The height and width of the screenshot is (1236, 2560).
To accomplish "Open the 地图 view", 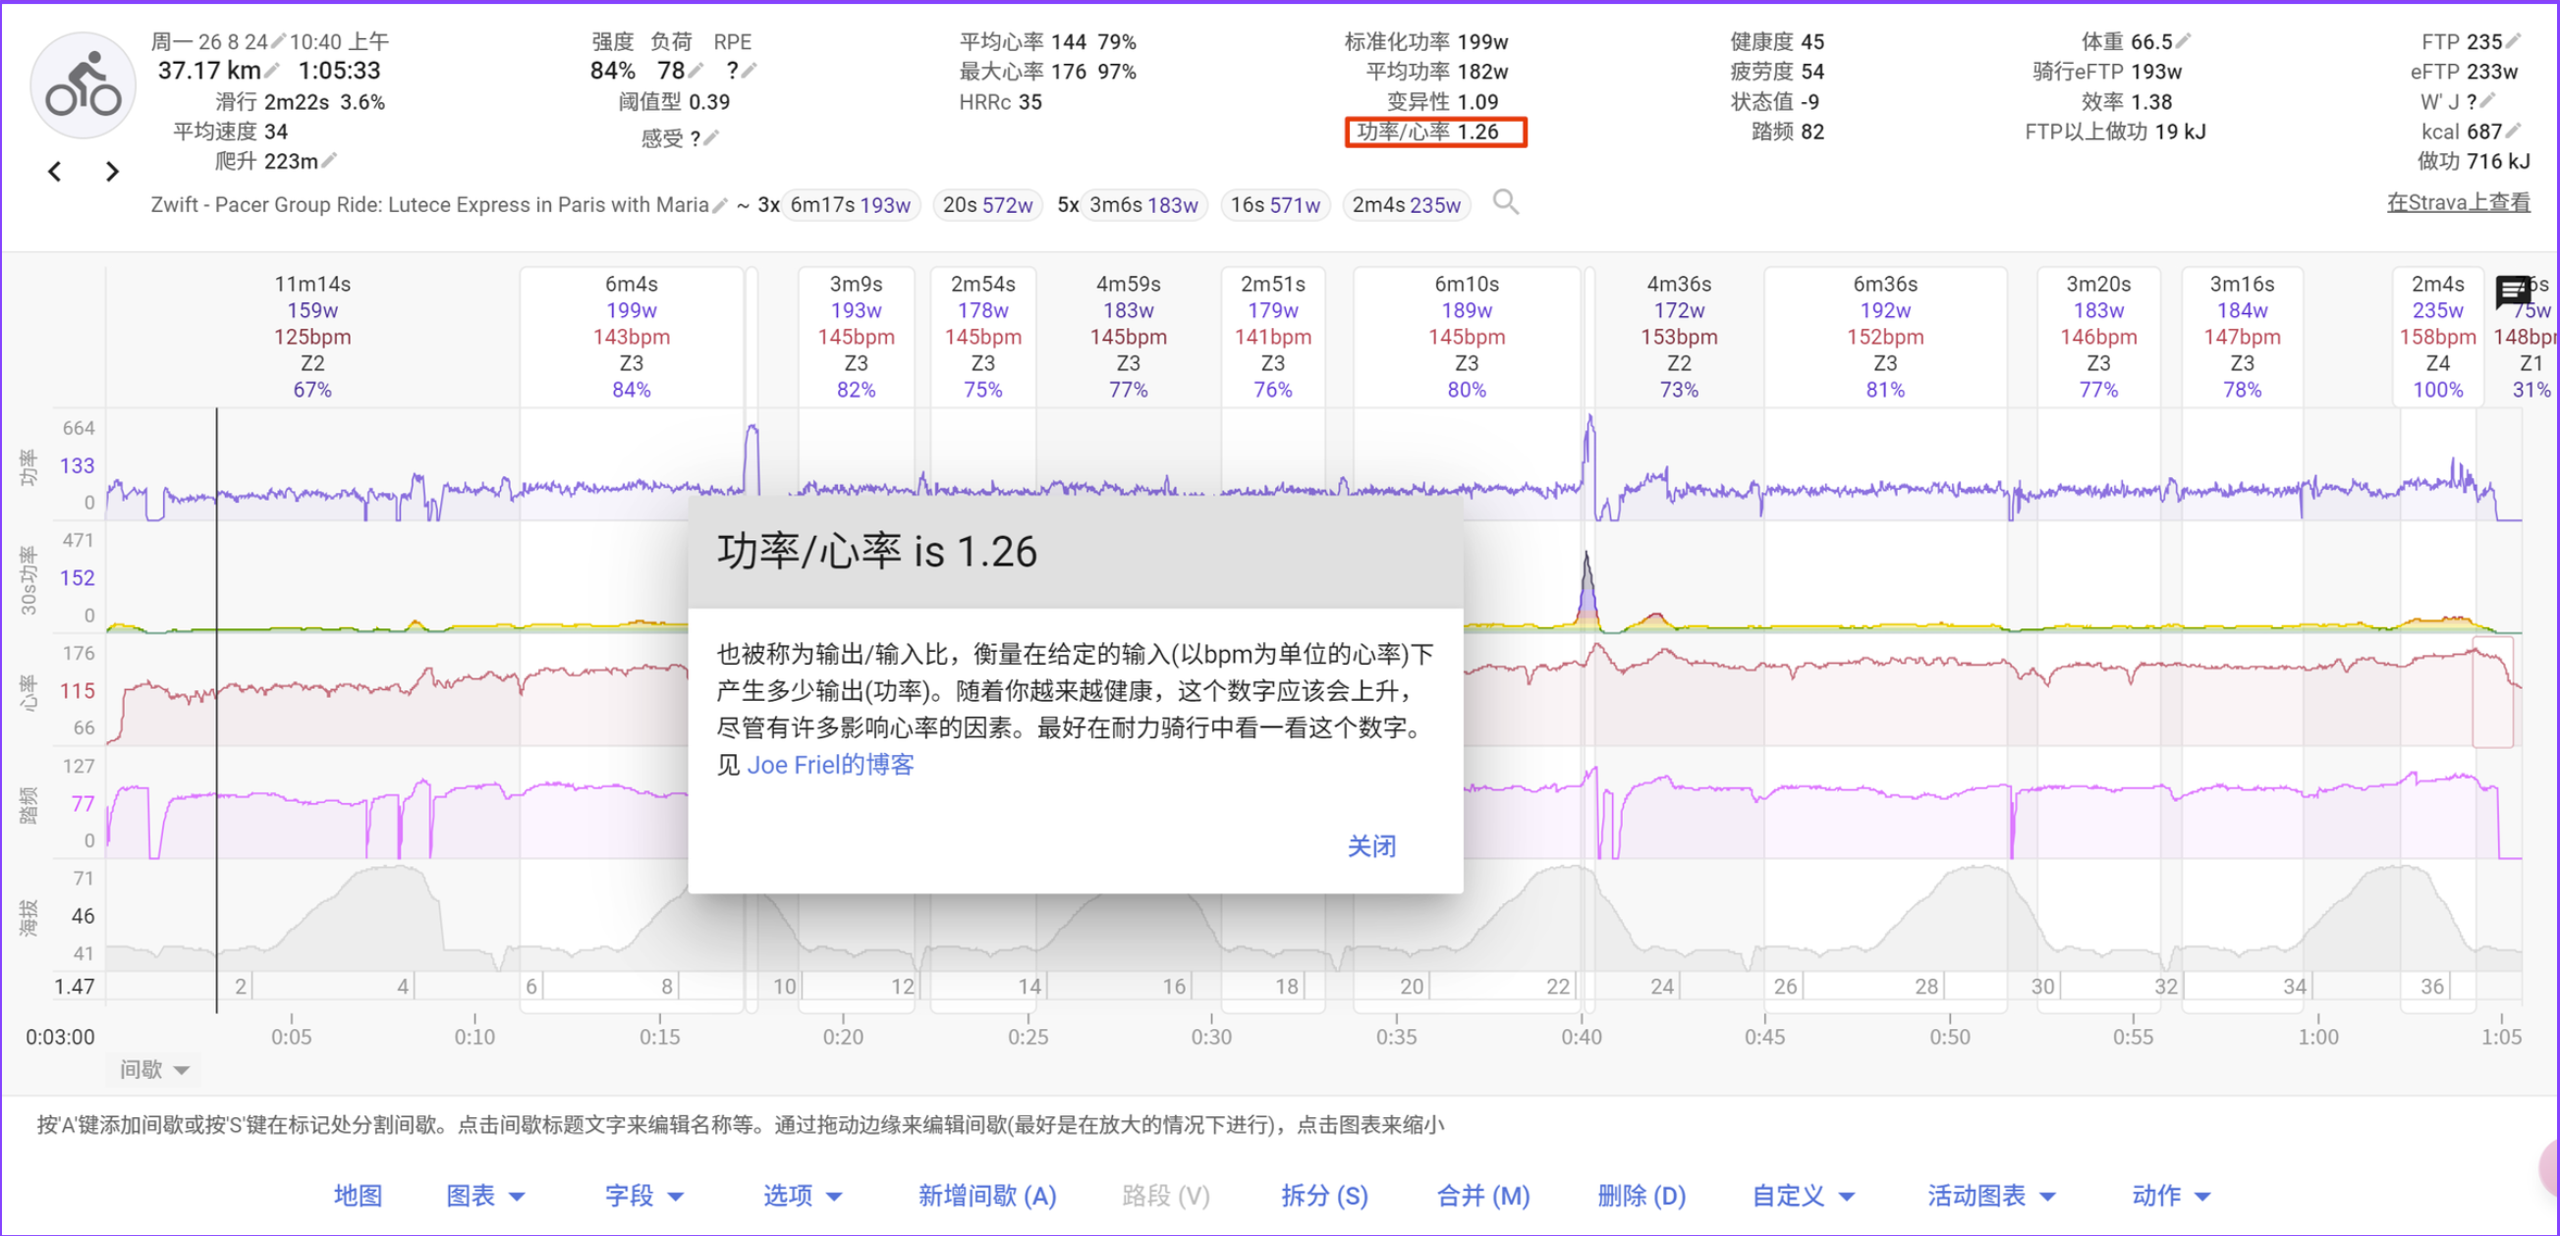I will tap(358, 1196).
